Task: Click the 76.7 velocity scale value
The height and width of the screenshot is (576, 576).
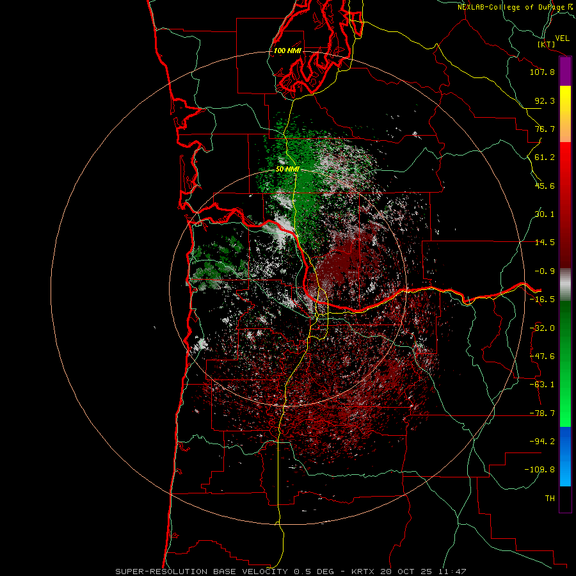Action: pyautogui.click(x=545, y=129)
